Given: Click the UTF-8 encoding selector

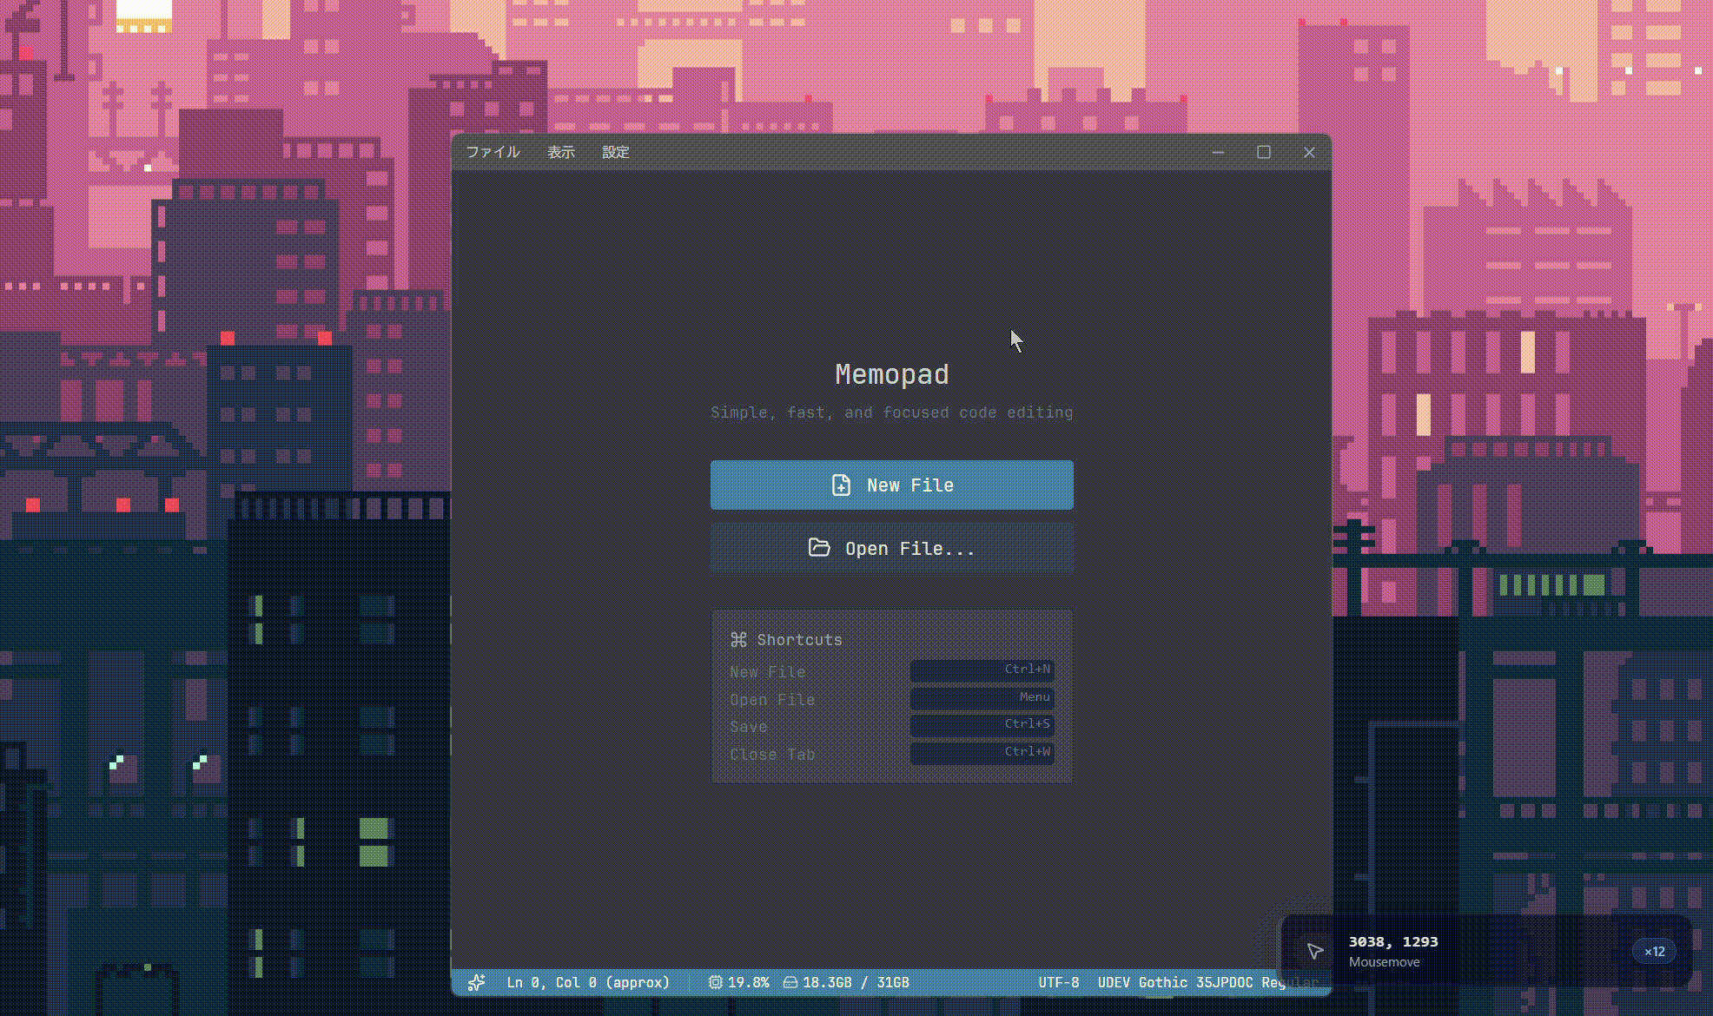Looking at the screenshot, I should pyautogui.click(x=1058, y=982).
